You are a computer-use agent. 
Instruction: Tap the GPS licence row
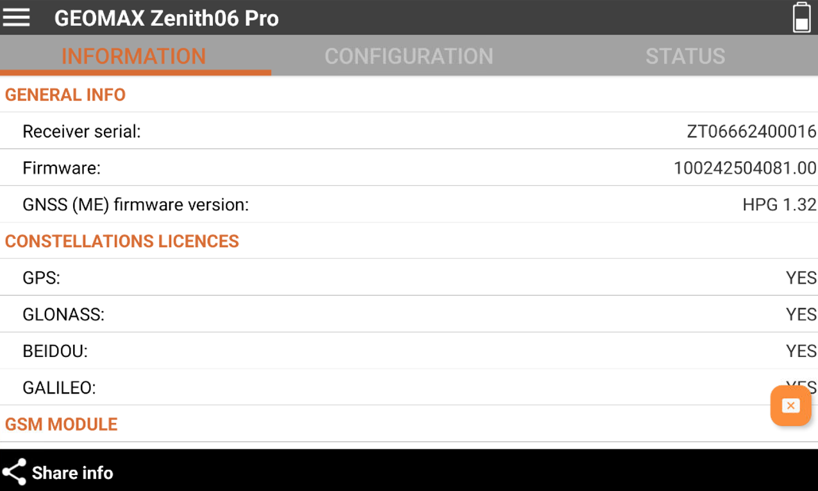408,278
